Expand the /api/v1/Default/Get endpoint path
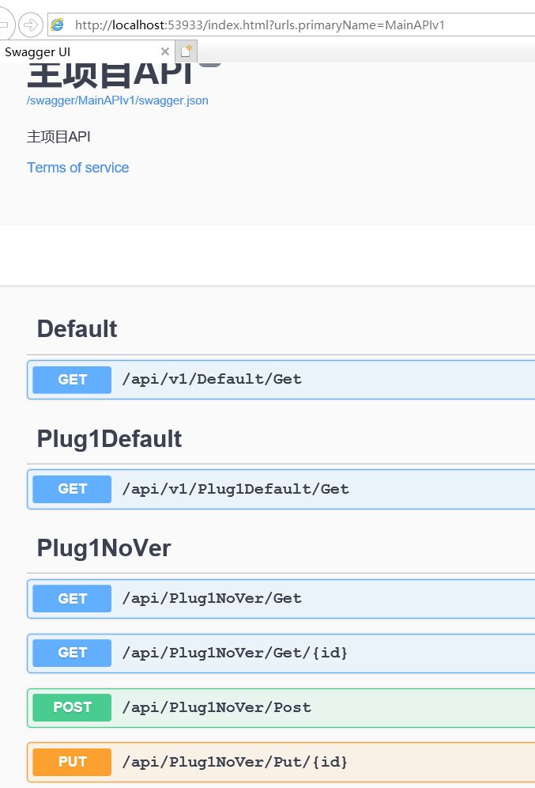This screenshot has width=535, height=788. [x=212, y=380]
